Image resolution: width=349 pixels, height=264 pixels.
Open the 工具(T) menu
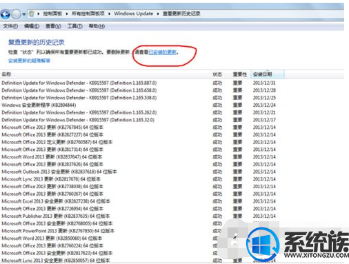75,26
